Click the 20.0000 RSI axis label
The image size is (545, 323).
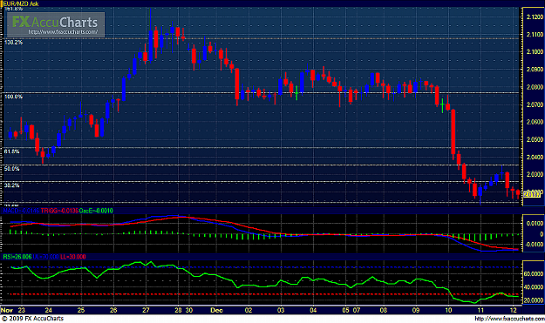point(534,300)
